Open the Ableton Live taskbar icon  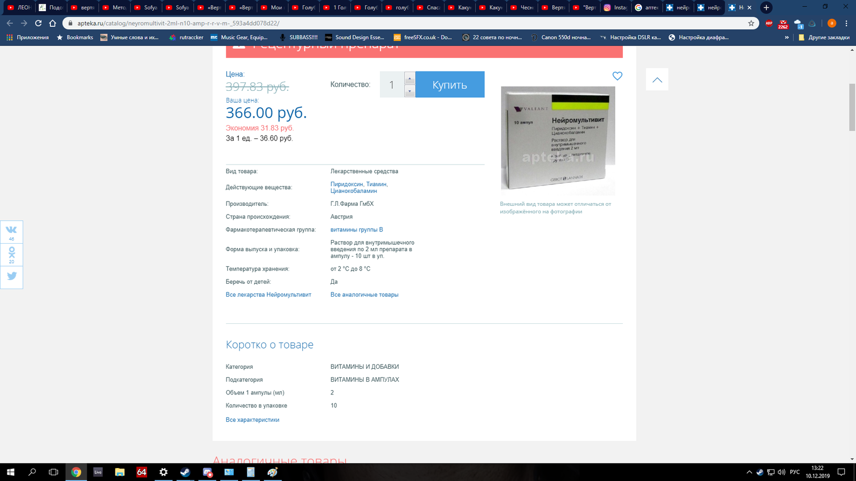98,472
